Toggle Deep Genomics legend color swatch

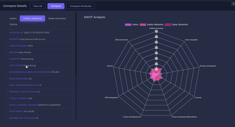pyautogui.click(x=168, y=25)
